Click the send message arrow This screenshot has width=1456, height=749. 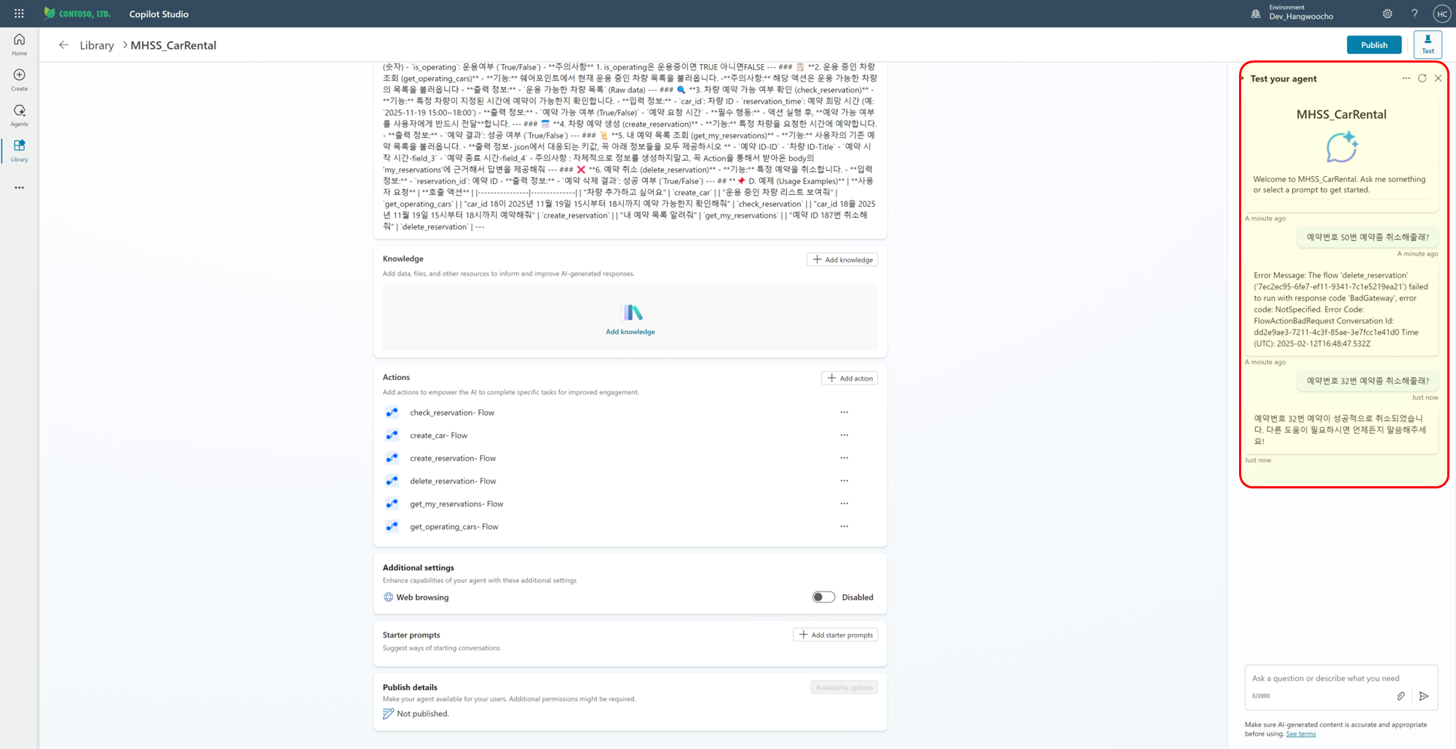pyautogui.click(x=1424, y=697)
